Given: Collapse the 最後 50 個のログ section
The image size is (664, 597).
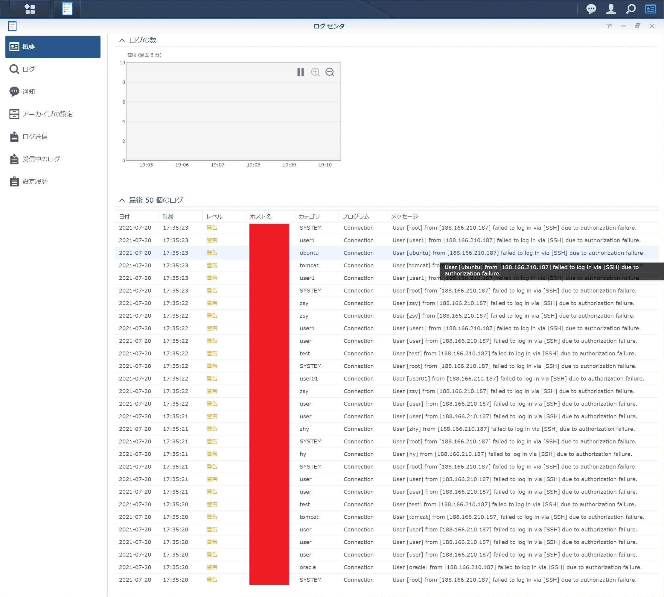Looking at the screenshot, I should pyautogui.click(x=122, y=200).
